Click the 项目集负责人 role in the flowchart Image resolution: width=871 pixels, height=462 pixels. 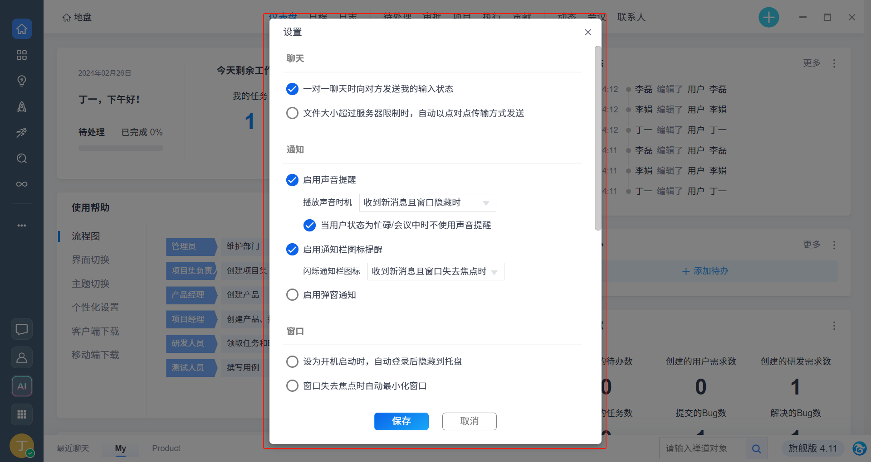[191, 271]
